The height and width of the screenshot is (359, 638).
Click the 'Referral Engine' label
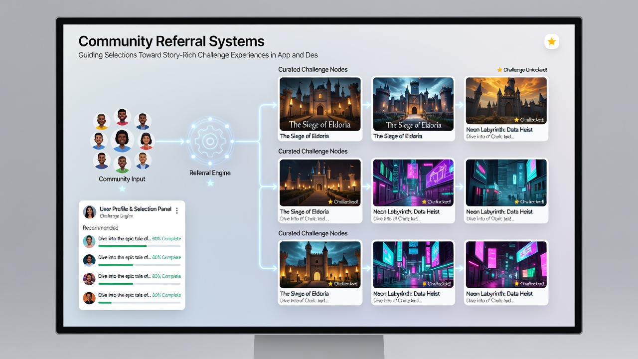pyautogui.click(x=210, y=173)
